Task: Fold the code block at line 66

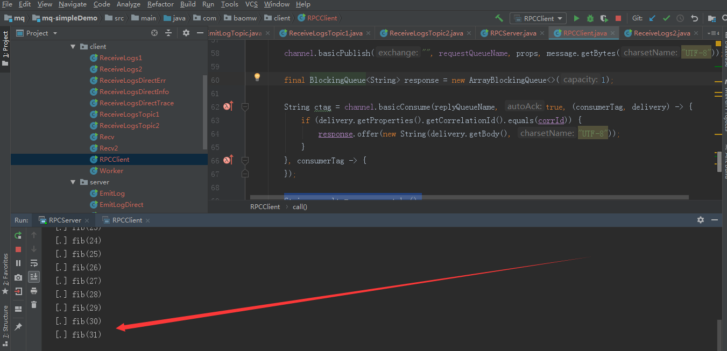Action: 245,160
